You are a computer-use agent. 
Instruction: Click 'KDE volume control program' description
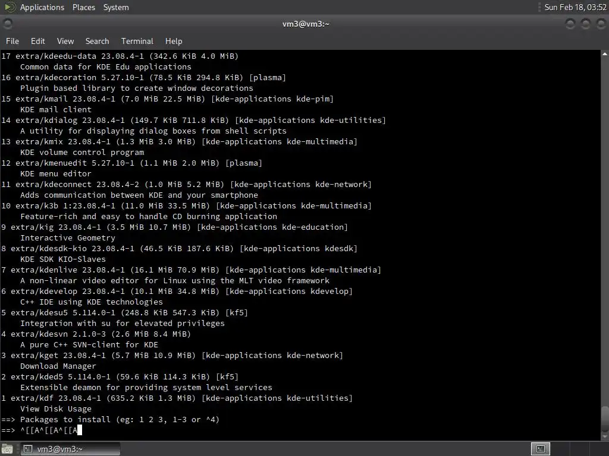pos(82,153)
